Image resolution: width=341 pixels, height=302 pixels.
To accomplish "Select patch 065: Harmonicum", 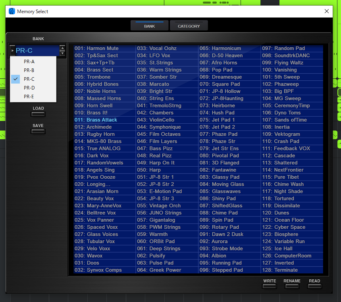I will (x=229, y=49).
